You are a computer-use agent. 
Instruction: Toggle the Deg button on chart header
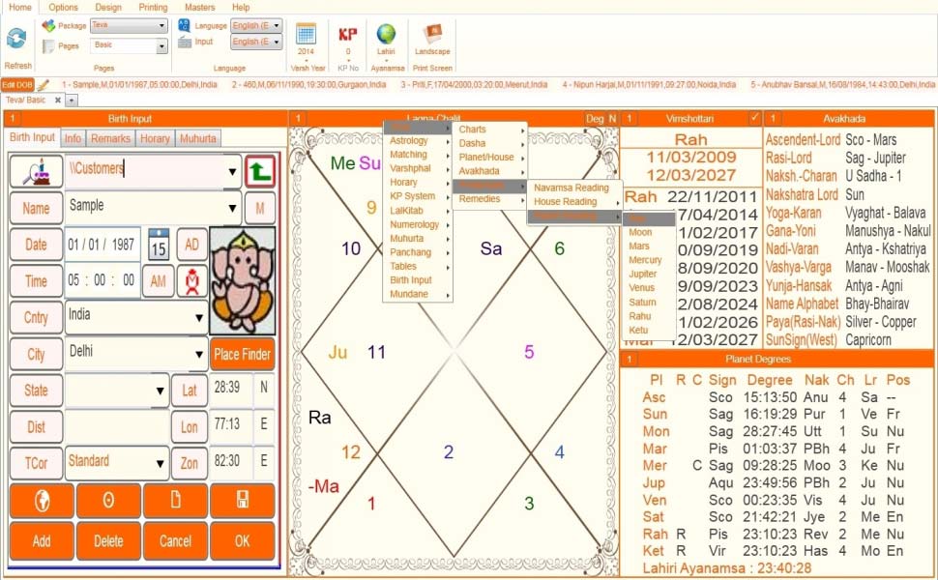(595, 118)
